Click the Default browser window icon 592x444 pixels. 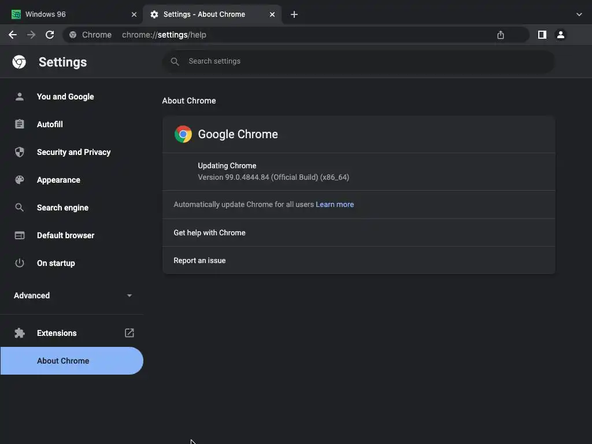19,235
